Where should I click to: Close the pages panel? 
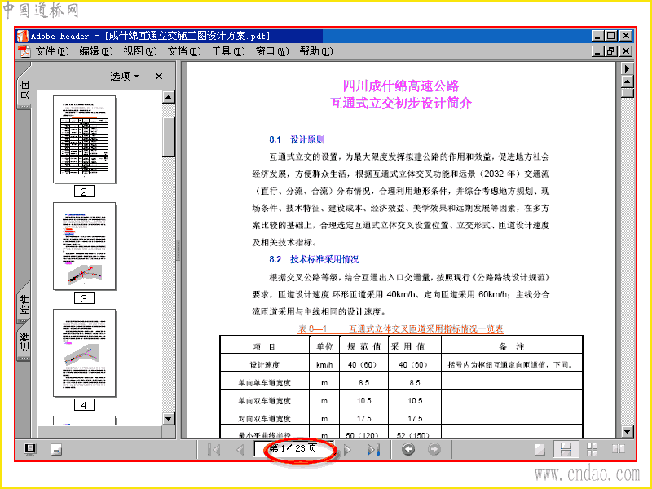pos(158,76)
